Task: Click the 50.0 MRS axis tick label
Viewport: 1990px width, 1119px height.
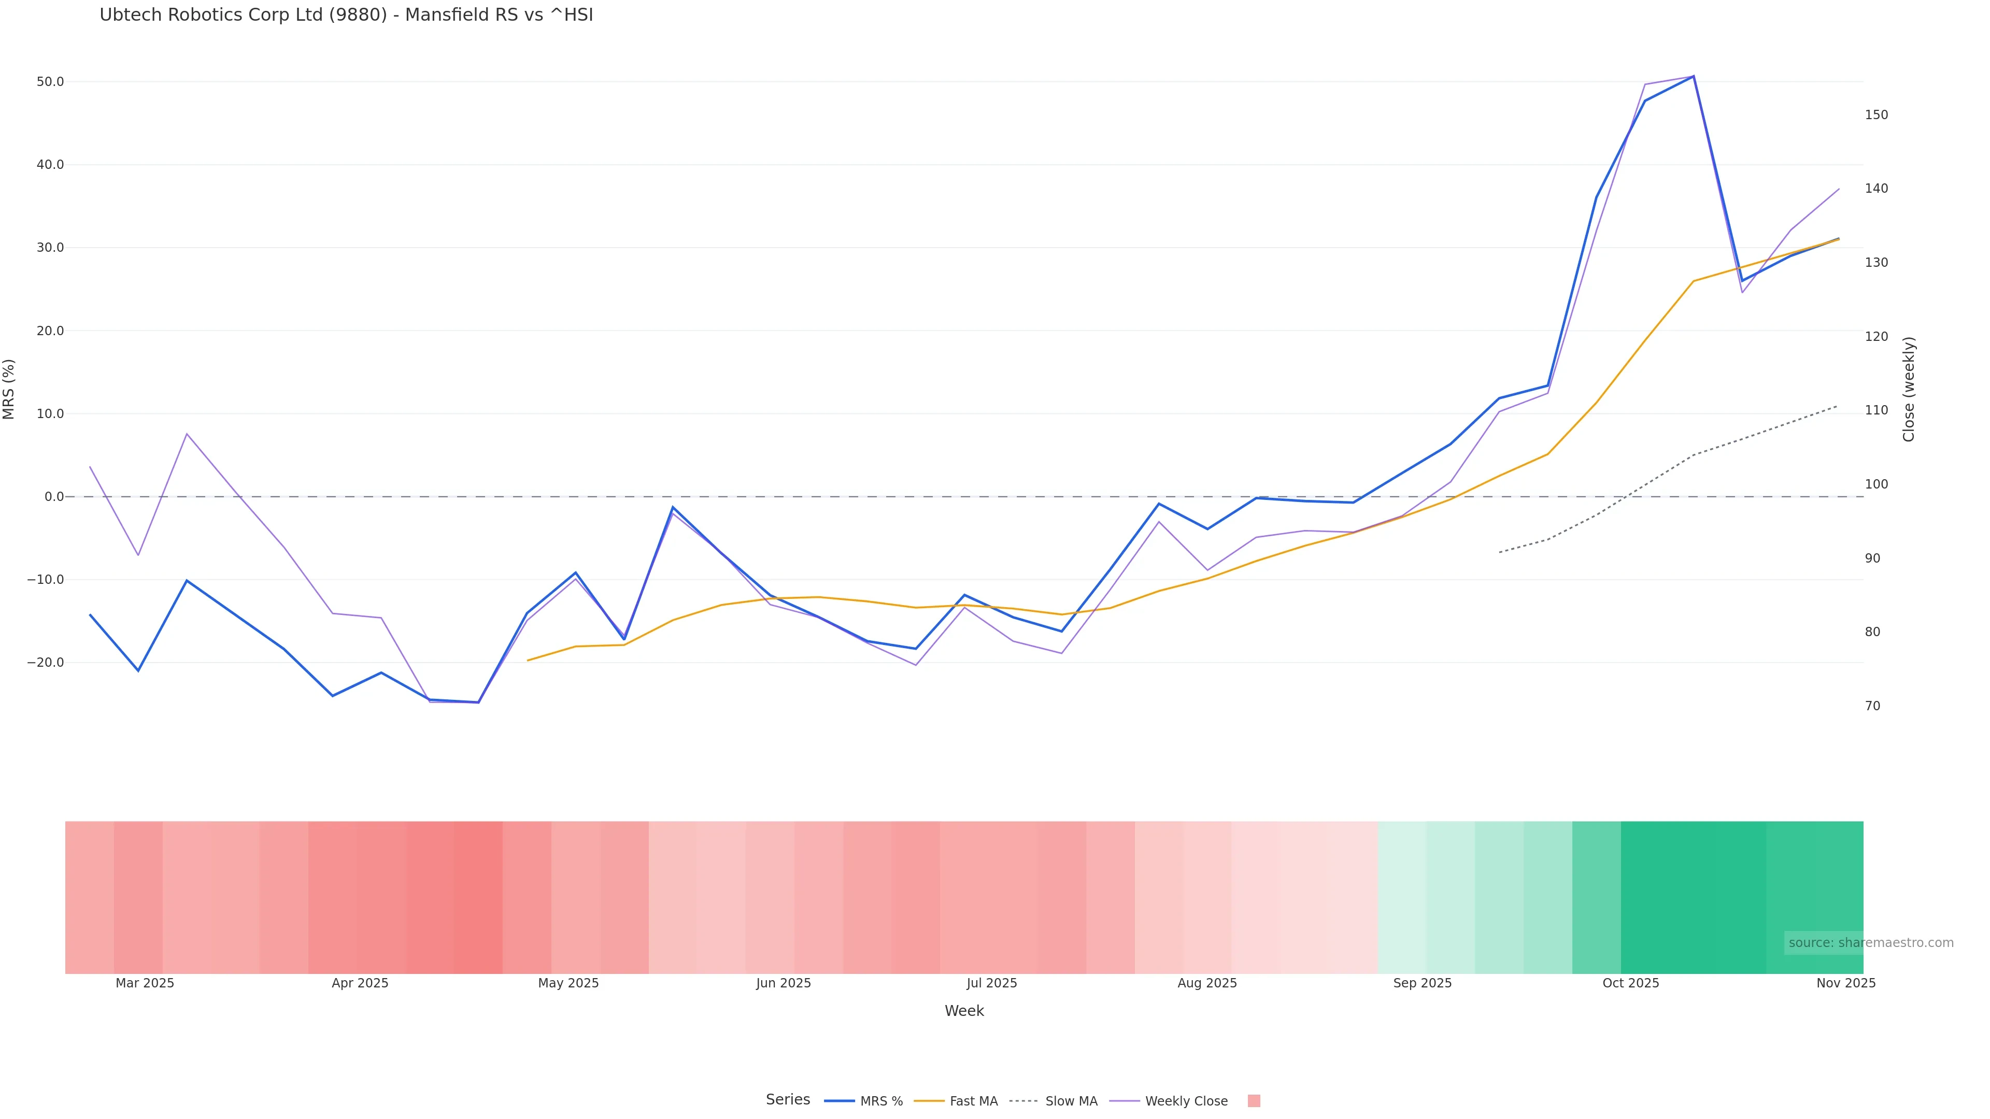Action: pos(50,82)
